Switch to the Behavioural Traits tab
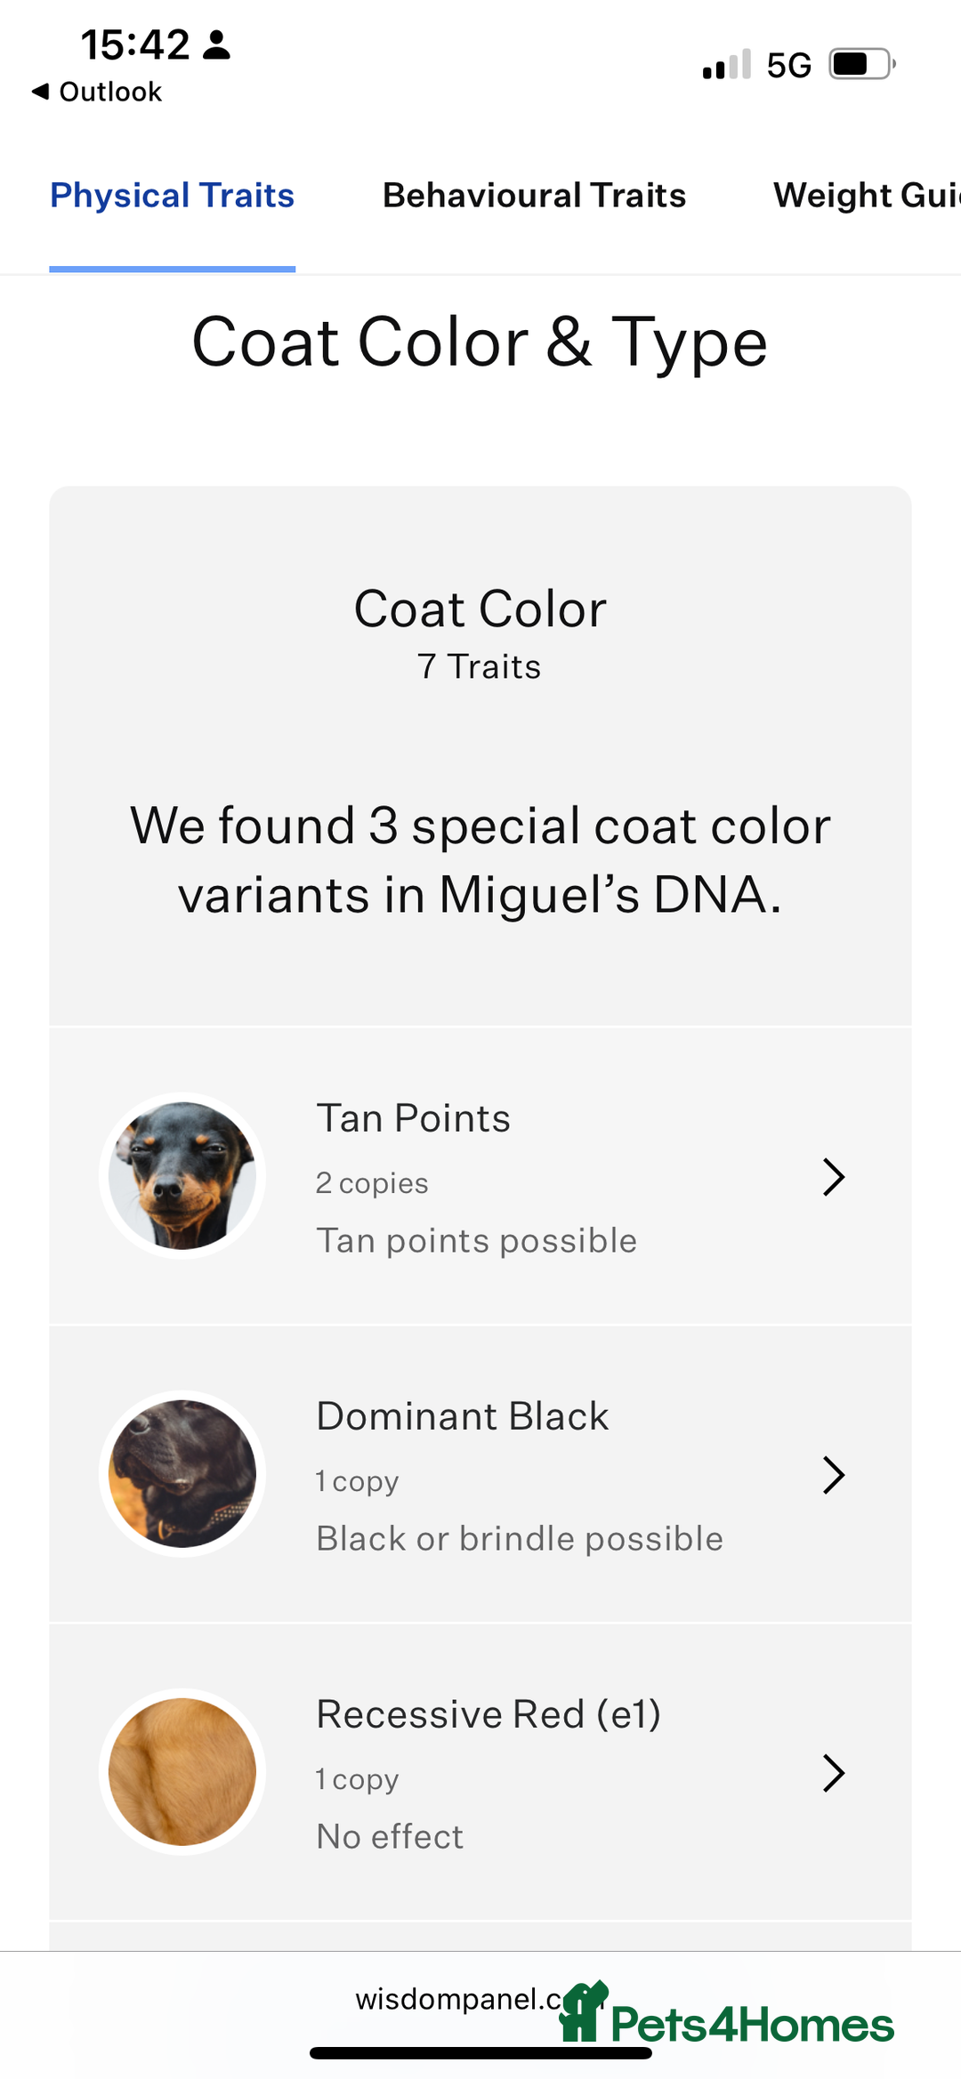The height and width of the screenshot is (2079, 961). [534, 196]
